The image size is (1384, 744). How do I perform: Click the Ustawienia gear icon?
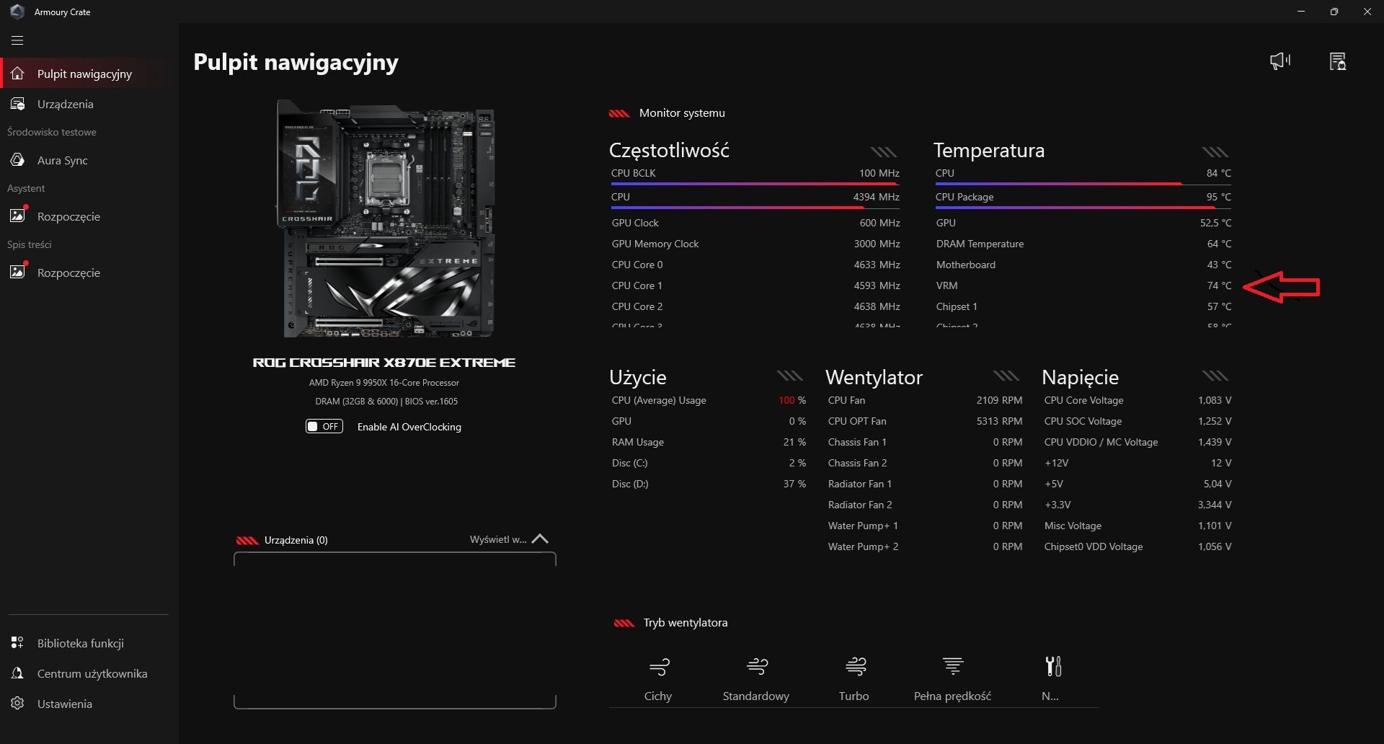pyautogui.click(x=18, y=703)
